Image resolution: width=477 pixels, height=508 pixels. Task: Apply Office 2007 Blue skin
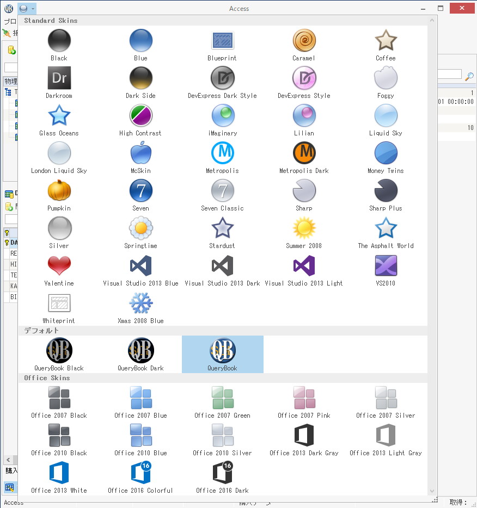point(140,402)
